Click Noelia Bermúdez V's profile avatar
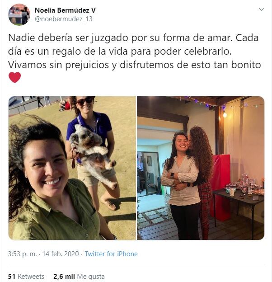This screenshot has width=272, height=282. click(x=19, y=14)
